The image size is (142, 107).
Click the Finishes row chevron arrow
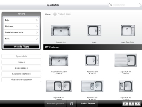point(37,26)
